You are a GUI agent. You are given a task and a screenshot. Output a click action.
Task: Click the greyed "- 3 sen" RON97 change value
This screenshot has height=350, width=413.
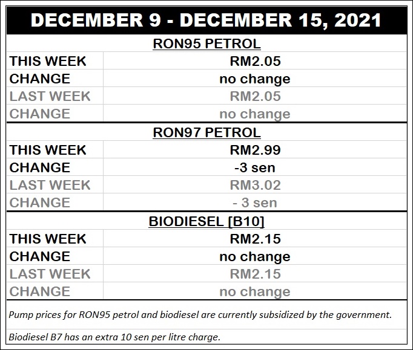[255, 203]
